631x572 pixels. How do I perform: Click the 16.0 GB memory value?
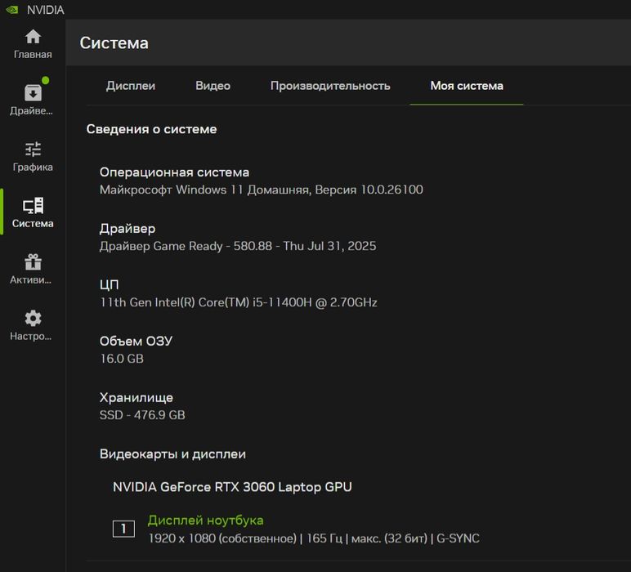122,359
